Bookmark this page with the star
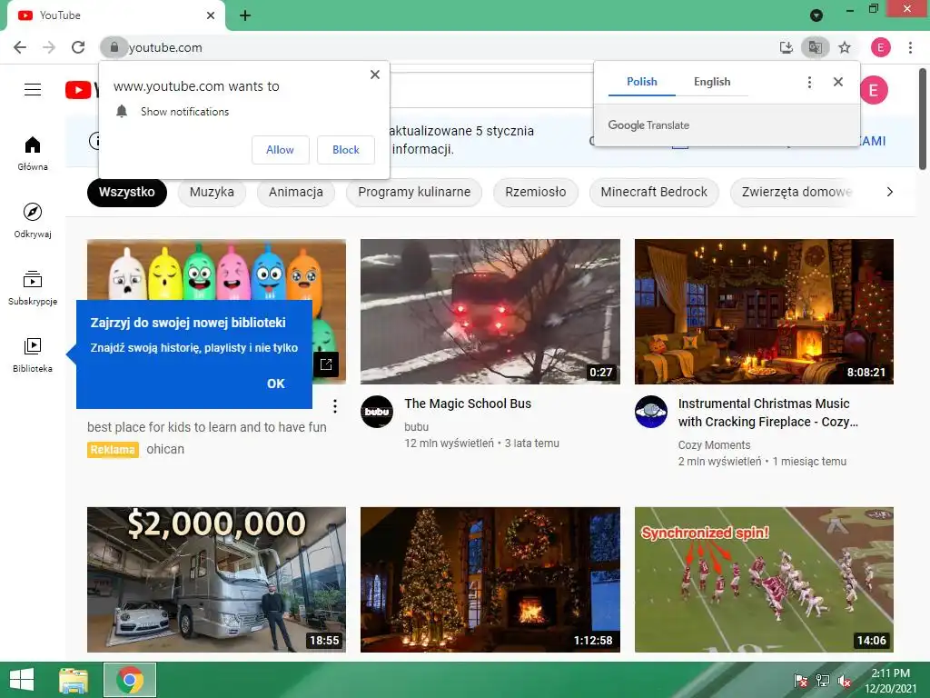Viewport: 930px width, 698px height. pos(845,47)
